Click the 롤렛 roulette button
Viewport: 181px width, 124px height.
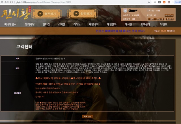[x=152, y=19]
